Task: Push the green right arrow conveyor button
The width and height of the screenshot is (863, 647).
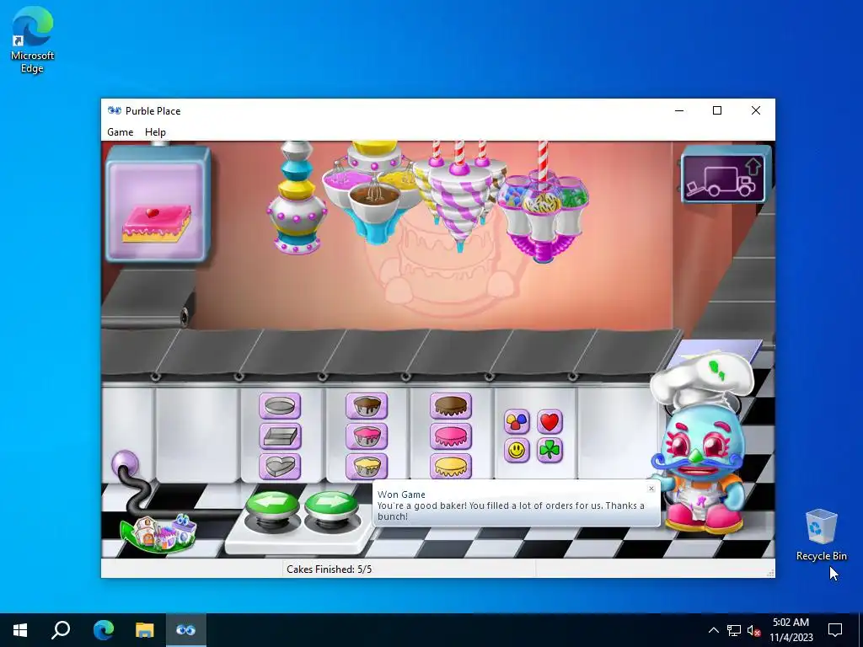Action: pyautogui.click(x=330, y=505)
